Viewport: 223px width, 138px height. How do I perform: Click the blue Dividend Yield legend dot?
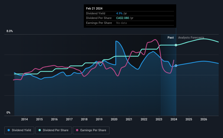pyautogui.click(x=9, y=130)
